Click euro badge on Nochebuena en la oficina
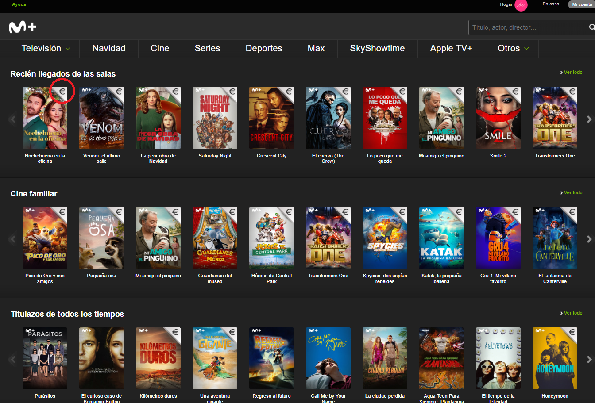This screenshot has height=403, width=595. pyautogui.click(x=62, y=92)
